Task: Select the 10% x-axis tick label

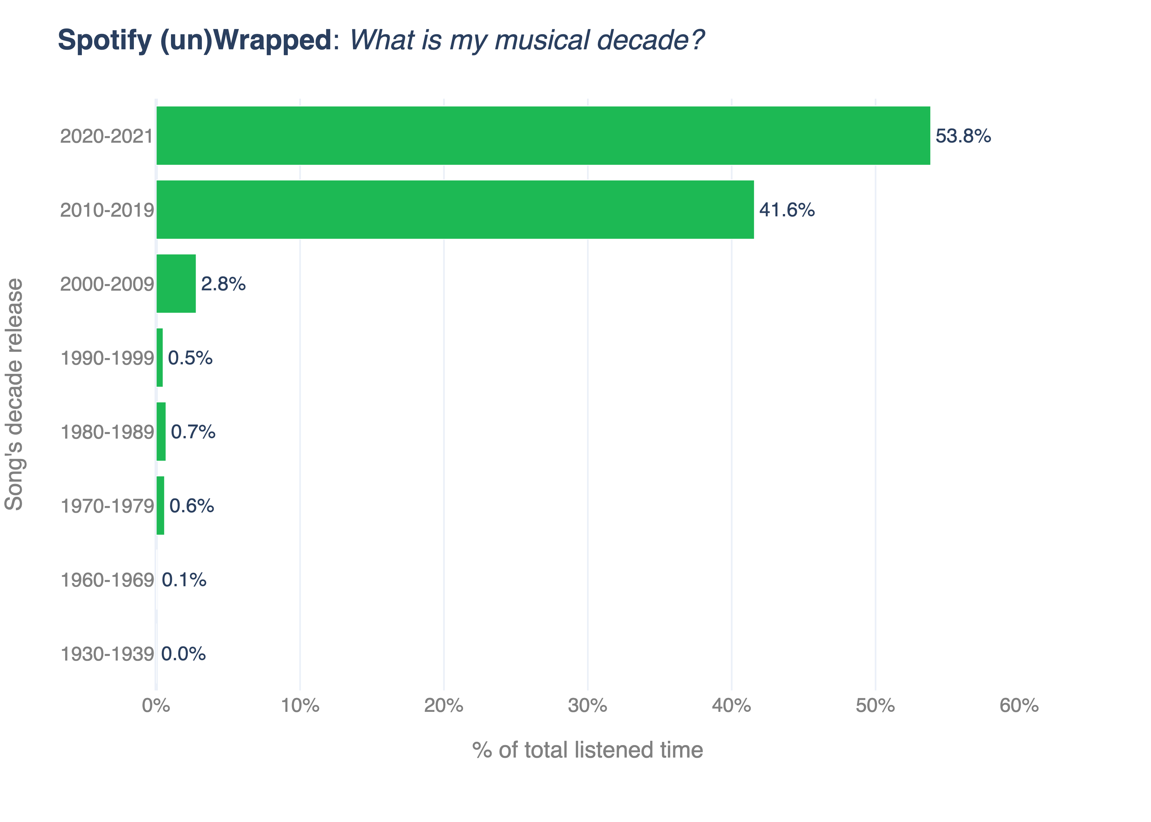Action: click(x=300, y=706)
